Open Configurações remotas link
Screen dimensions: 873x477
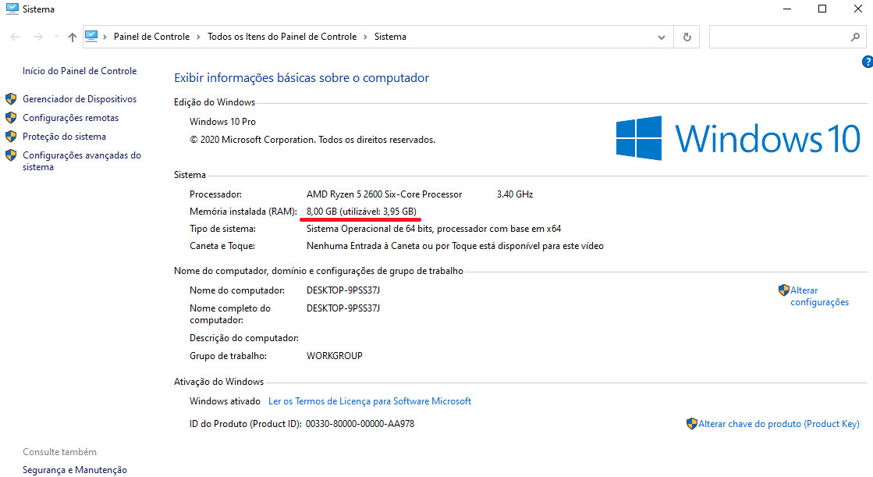[x=71, y=118]
